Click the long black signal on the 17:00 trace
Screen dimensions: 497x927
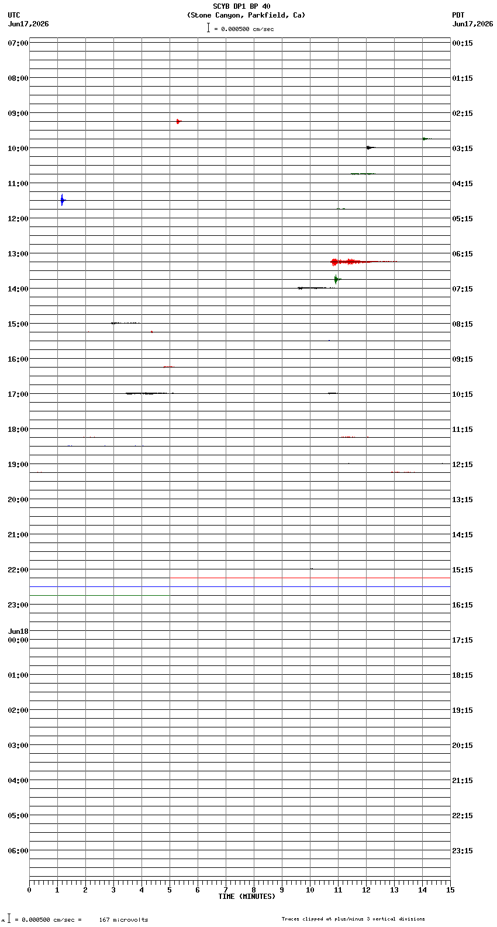(x=149, y=393)
